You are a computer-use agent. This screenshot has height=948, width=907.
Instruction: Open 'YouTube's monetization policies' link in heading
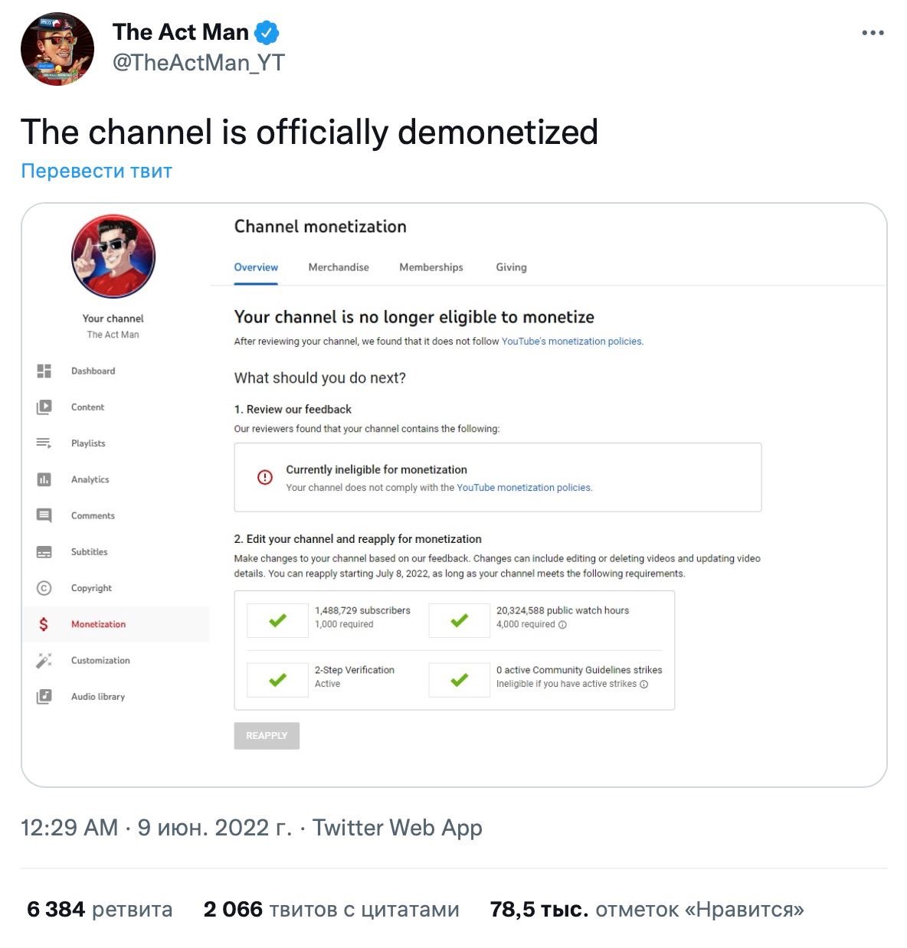tap(571, 342)
